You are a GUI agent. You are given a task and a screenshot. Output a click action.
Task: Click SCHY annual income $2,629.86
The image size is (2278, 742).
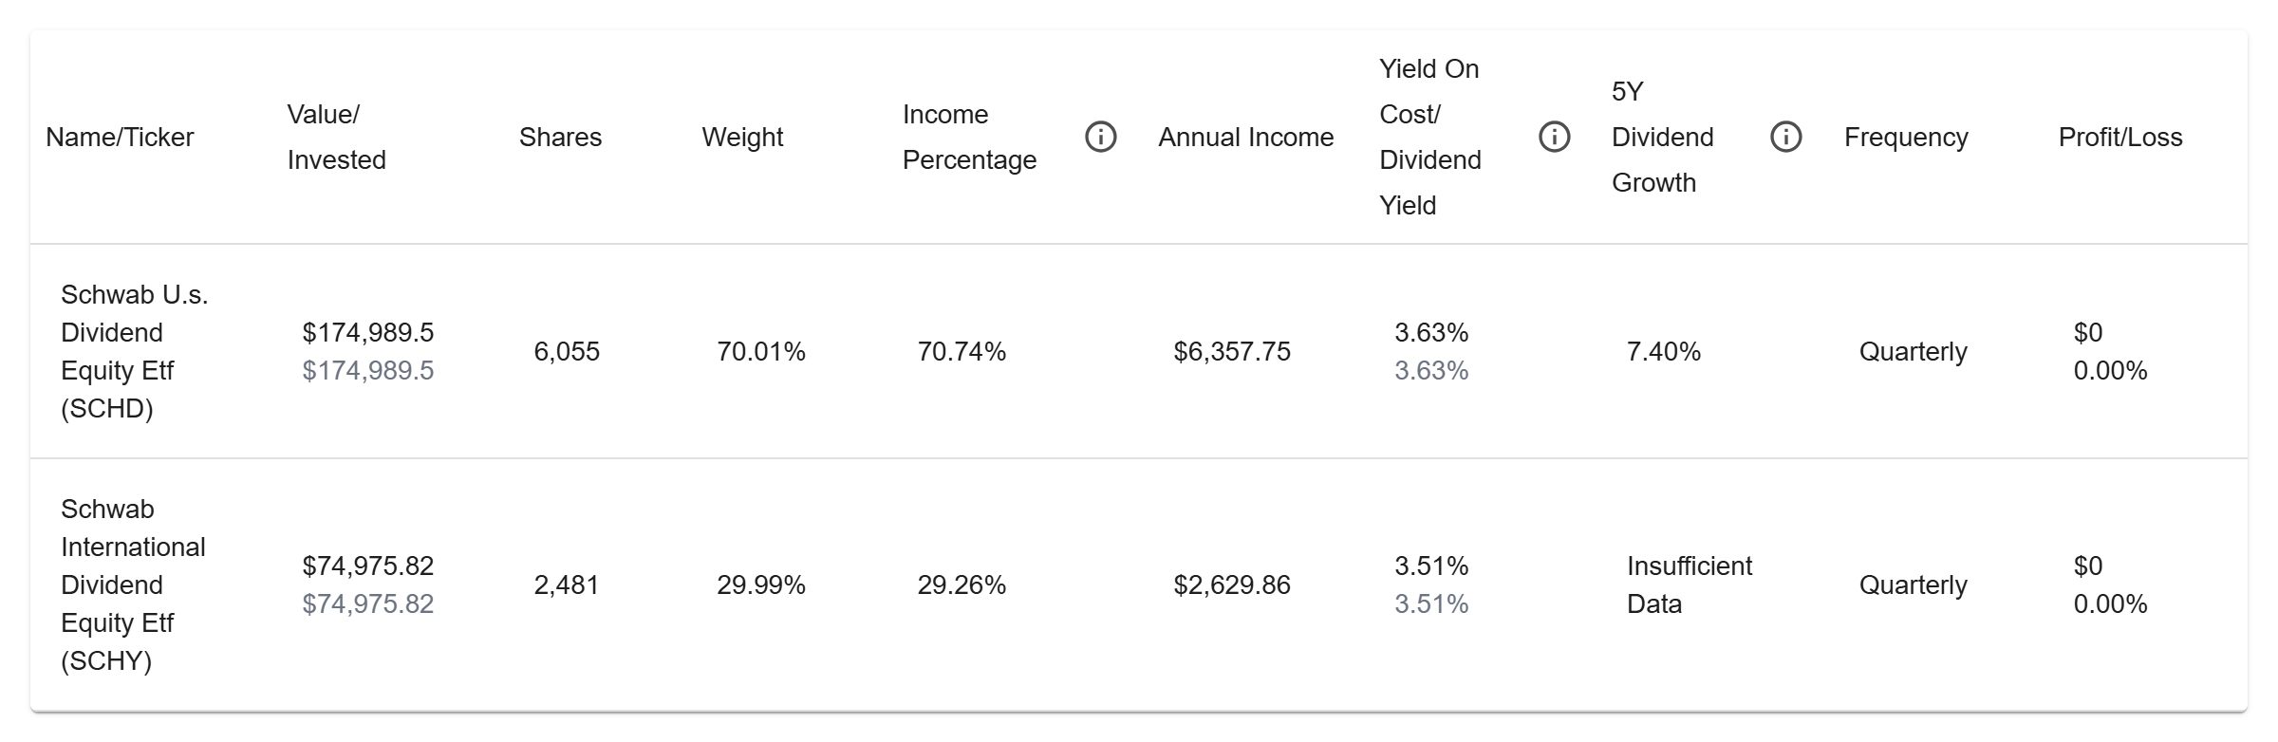(x=1232, y=585)
